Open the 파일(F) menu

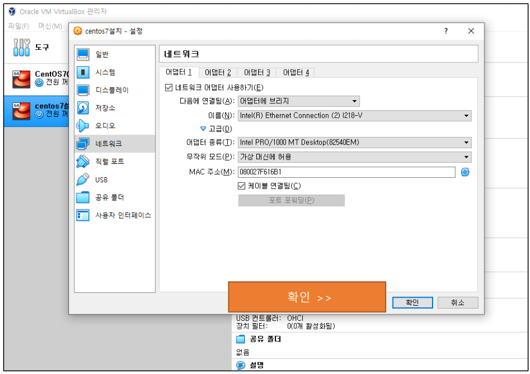click(x=18, y=26)
